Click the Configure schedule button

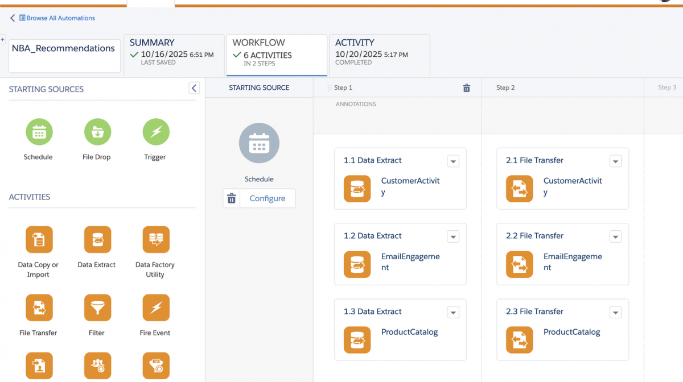267,198
